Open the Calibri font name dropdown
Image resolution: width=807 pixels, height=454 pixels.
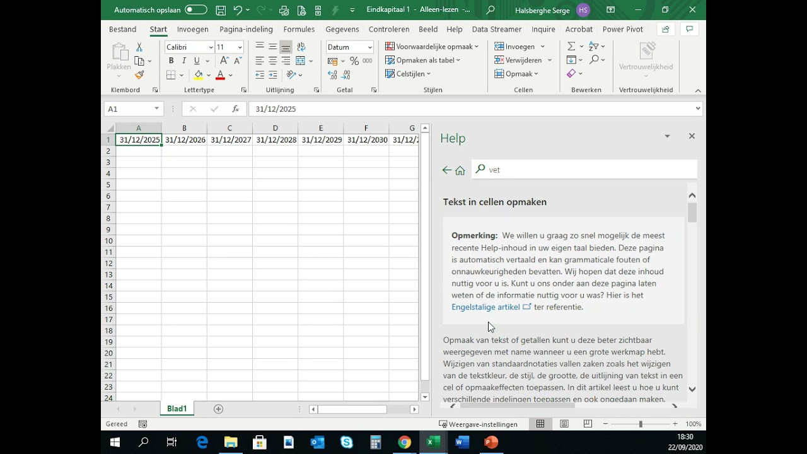(211, 47)
